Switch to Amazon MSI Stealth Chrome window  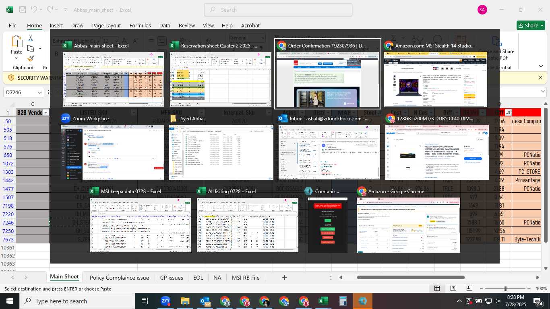(435, 74)
